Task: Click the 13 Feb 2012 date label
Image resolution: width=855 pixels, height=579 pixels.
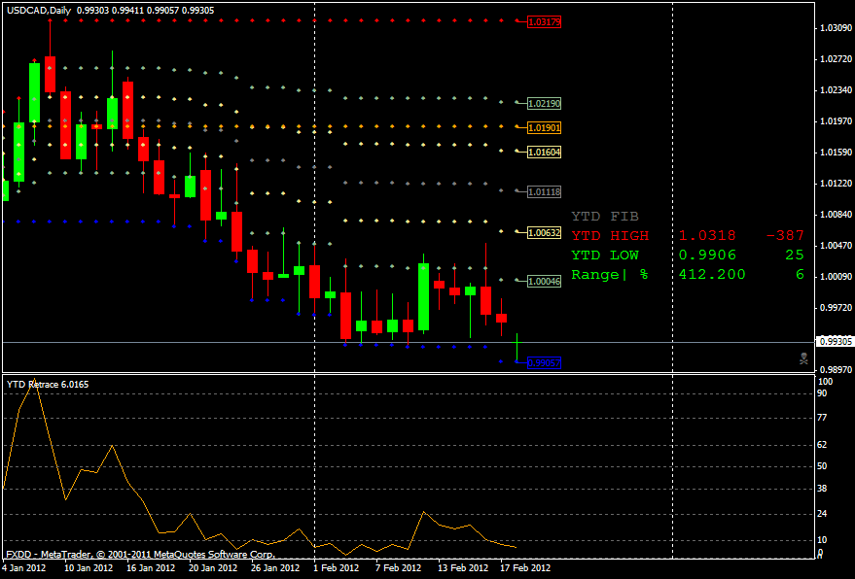Action: 463,568
